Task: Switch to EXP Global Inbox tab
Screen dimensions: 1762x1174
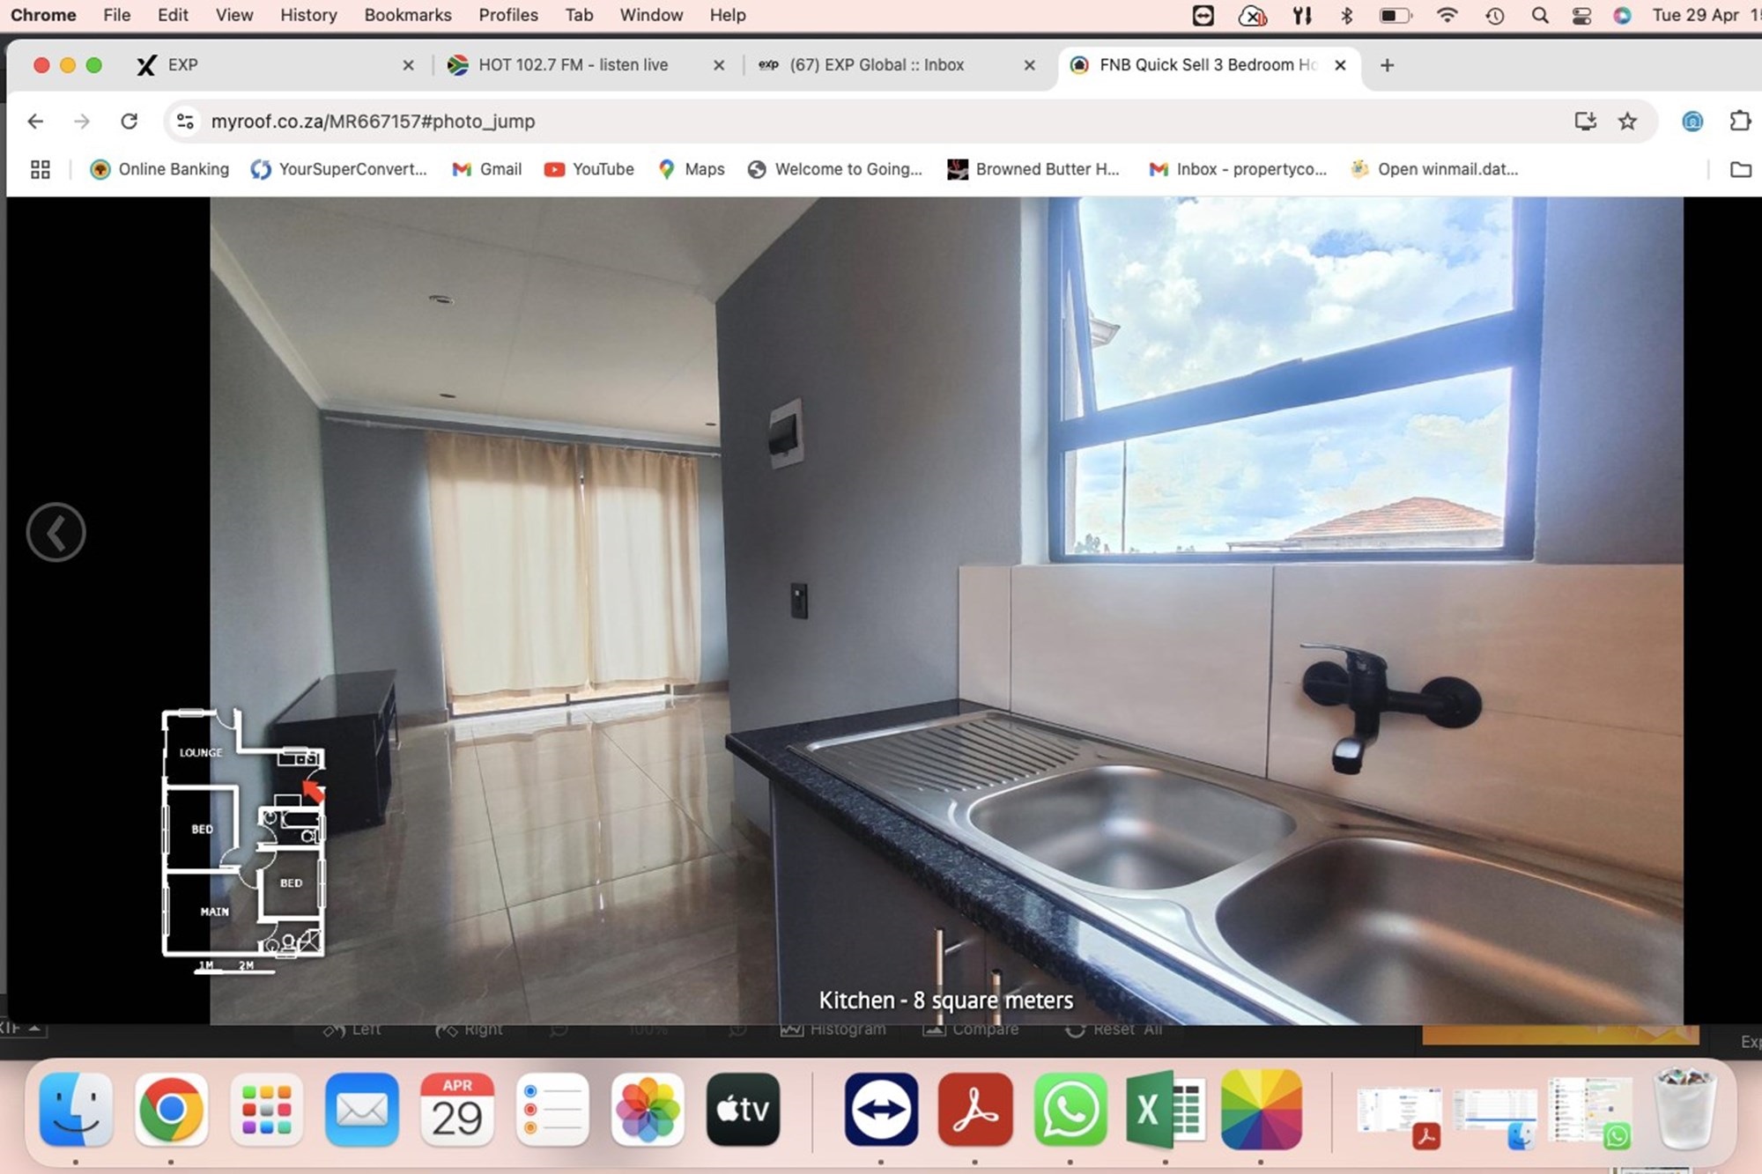Action: tap(877, 65)
